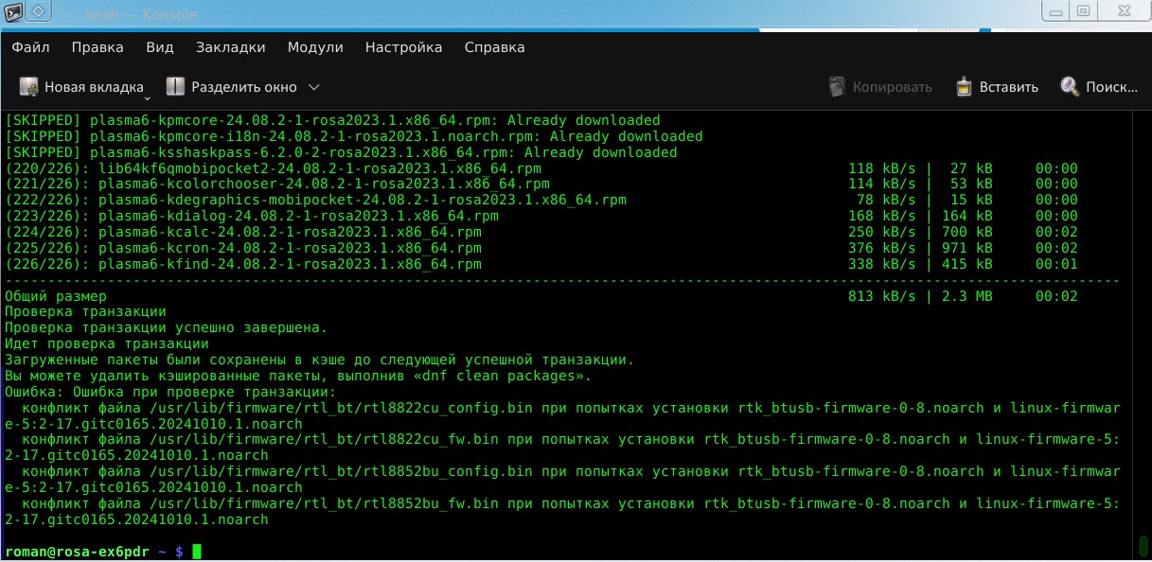The width and height of the screenshot is (1152, 562).
Task: Click the 813 kB/s total speed value
Action: (x=882, y=296)
